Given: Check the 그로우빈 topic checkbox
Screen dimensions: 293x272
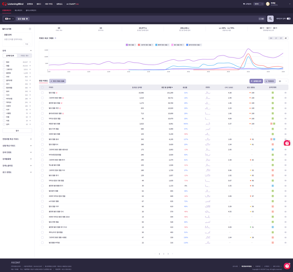Looking at the screenshot, I should coord(4,69).
